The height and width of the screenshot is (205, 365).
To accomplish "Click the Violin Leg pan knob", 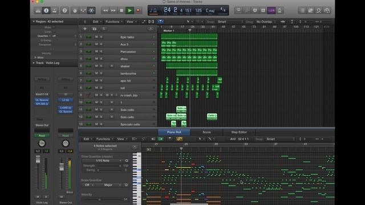I will [42, 143].
